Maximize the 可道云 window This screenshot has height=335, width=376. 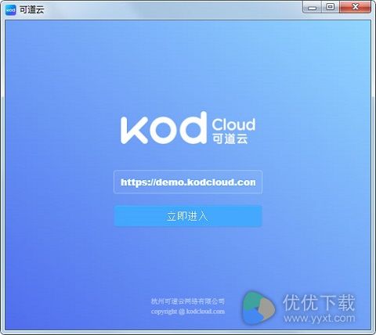[x=331, y=7]
